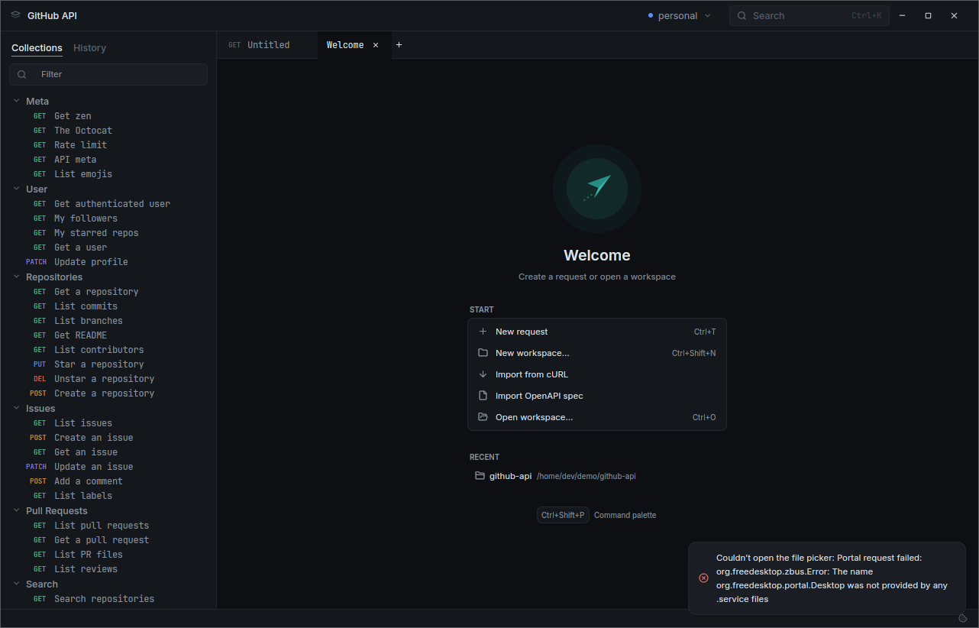
Task: Open the Get zen request
Action: [x=108, y=116]
